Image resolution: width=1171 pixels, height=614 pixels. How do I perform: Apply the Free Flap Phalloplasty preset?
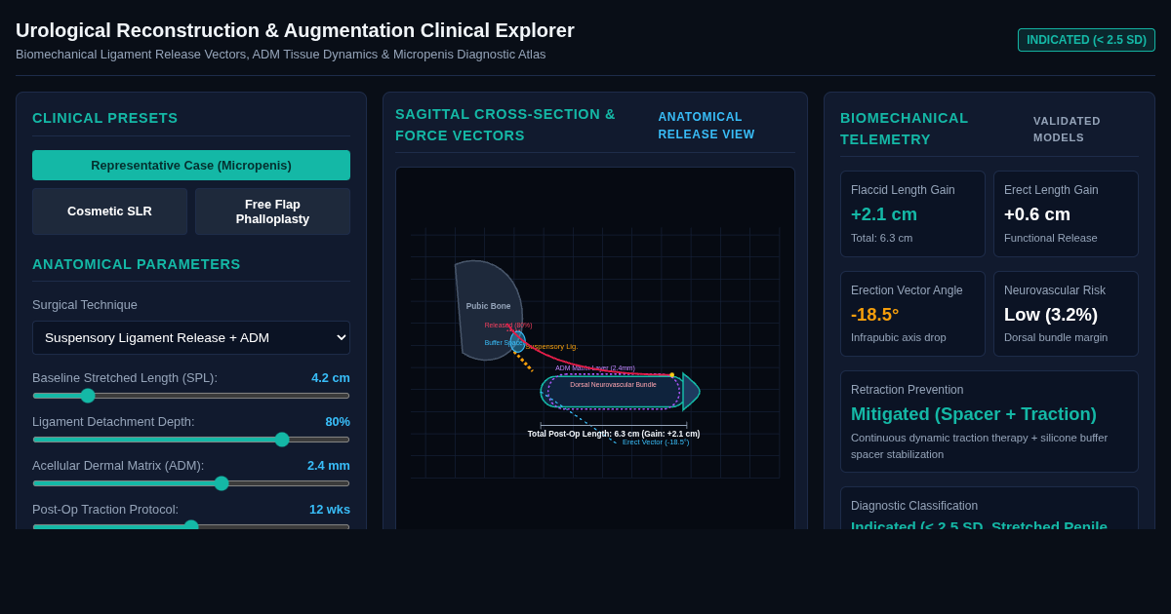pos(272,211)
